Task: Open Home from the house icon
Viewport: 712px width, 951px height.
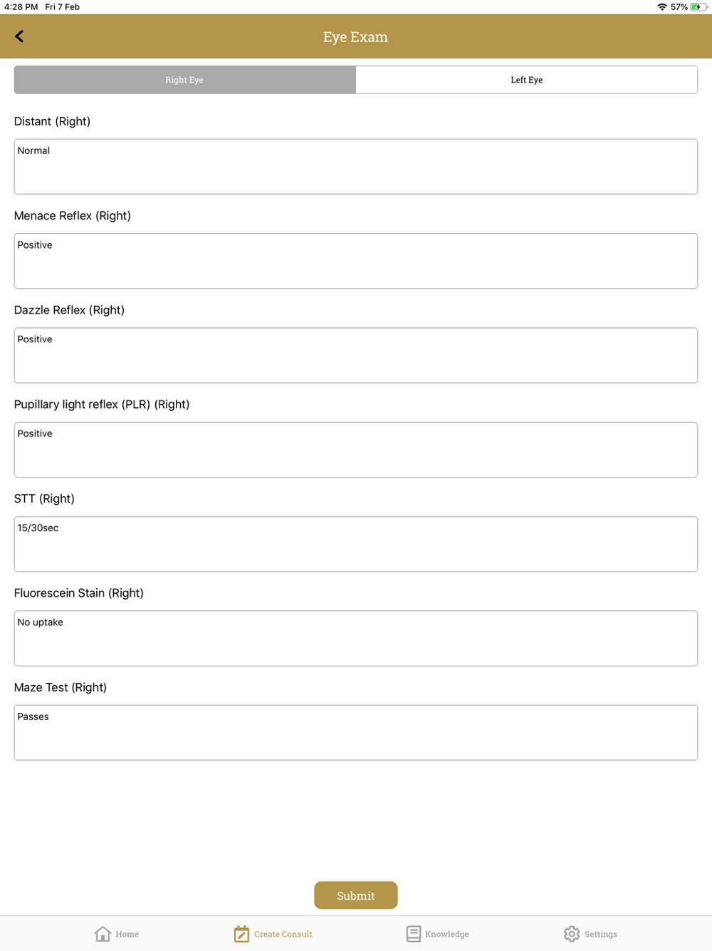Action: point(103,934)
